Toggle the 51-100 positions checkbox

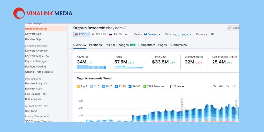pos(130,86)
